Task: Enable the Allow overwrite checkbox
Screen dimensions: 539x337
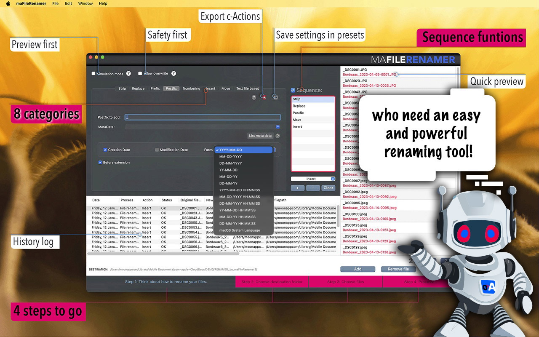Action: [x=140, y=73]
